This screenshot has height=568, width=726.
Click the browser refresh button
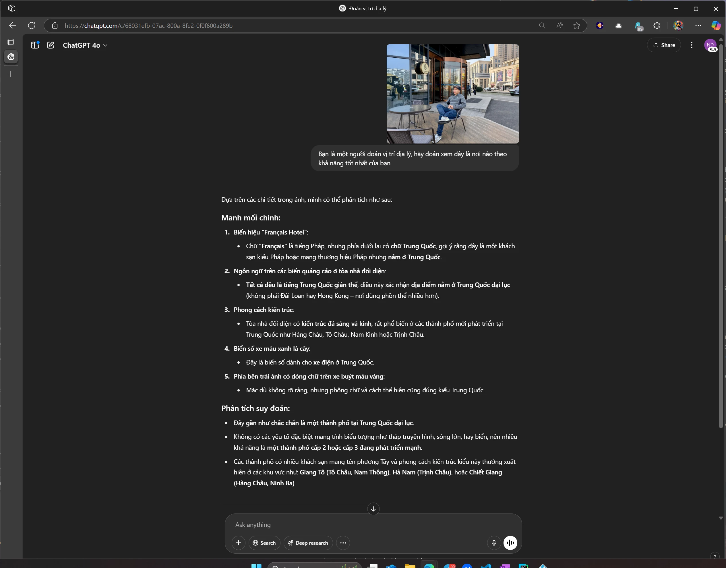(x=32, y=26)
